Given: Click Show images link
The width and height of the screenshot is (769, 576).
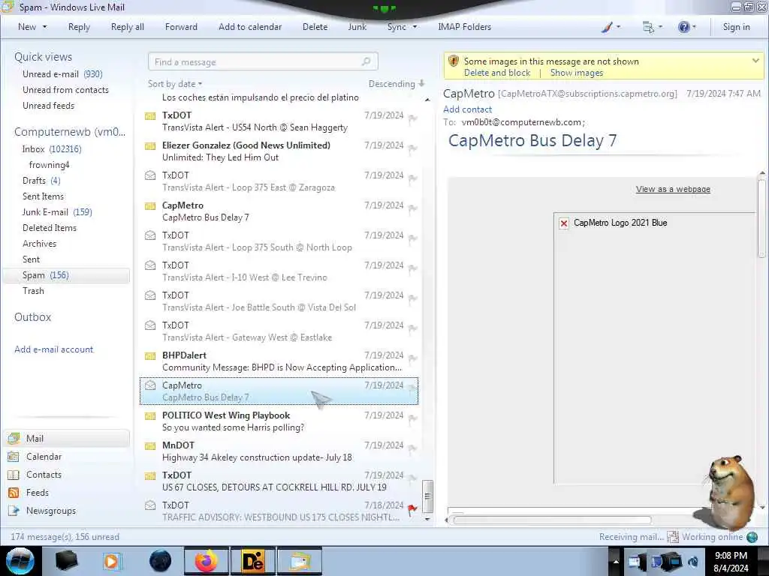Looking at the screenshot, I should pos(576,73).
